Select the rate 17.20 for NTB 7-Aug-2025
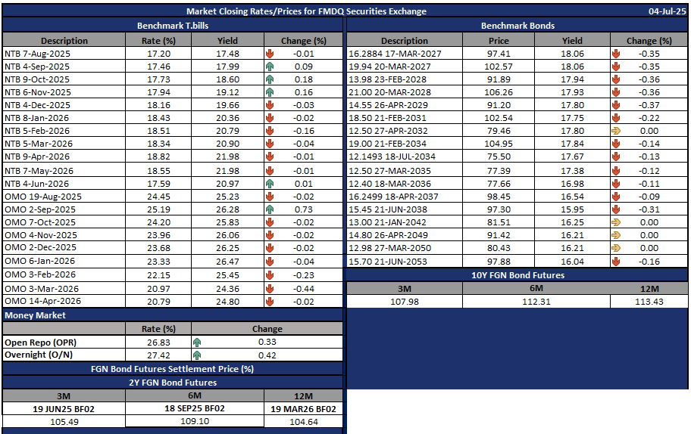Screen dimensions: 691x434 [158, 54]
